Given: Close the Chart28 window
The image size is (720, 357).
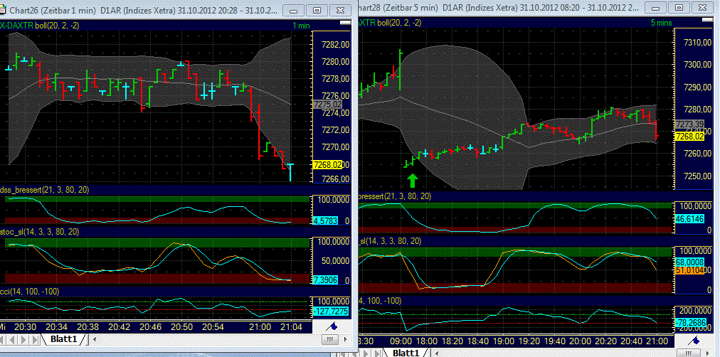Looking at the screenshot, I should 704,8.
